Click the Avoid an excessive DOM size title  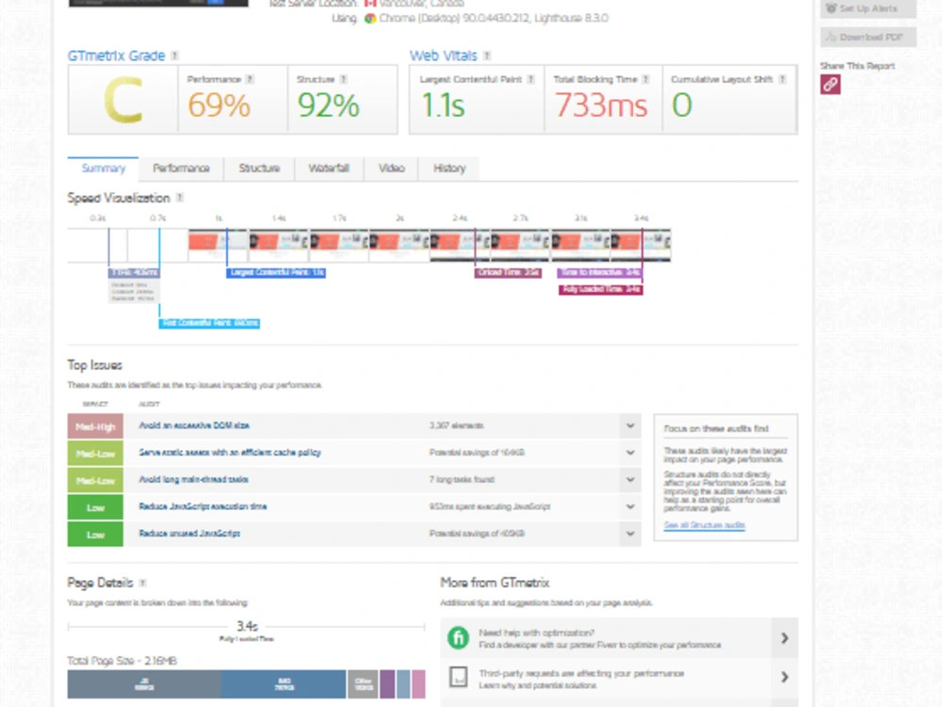point(194,426)
